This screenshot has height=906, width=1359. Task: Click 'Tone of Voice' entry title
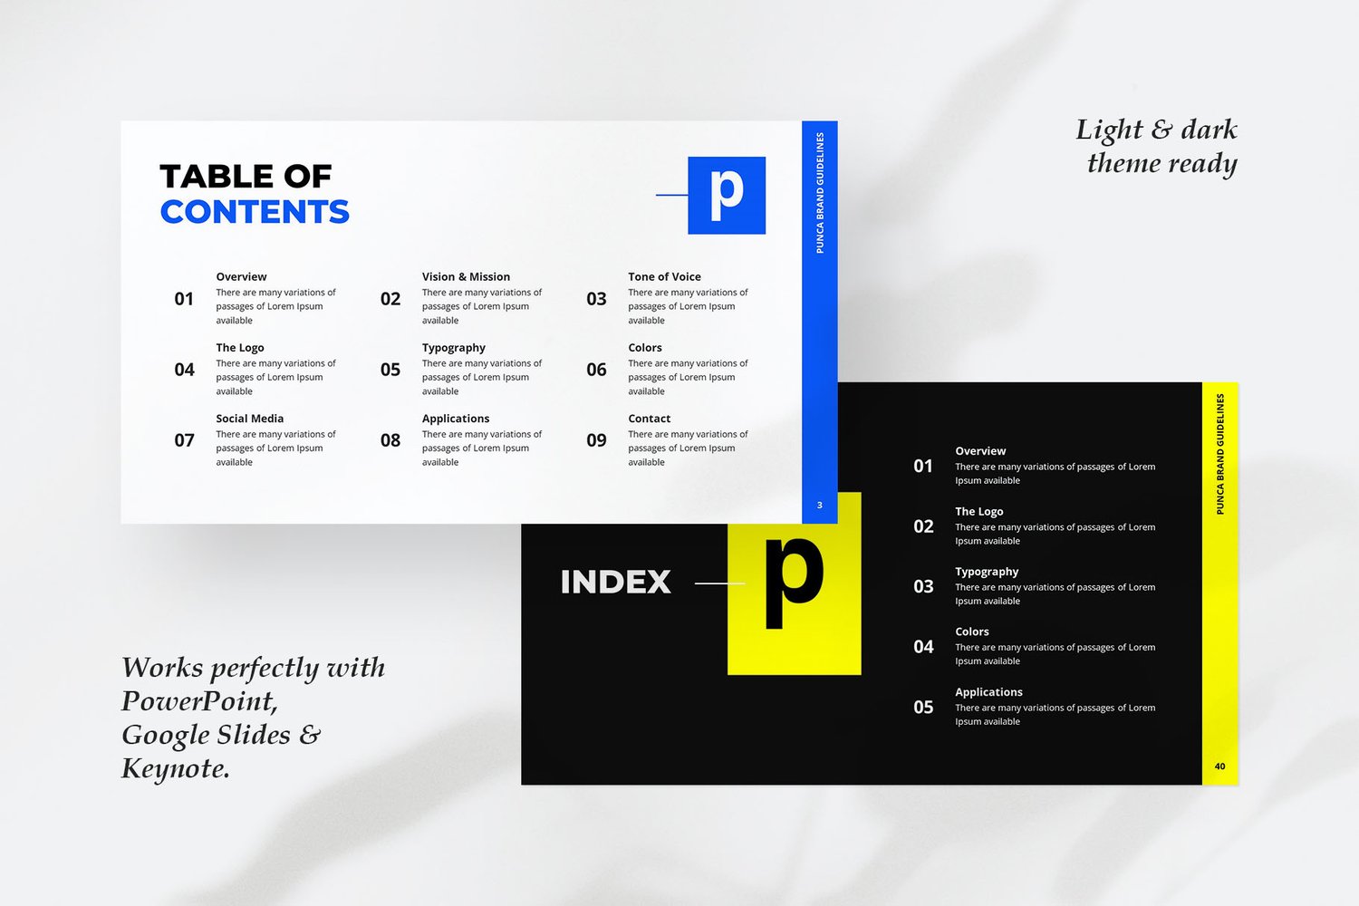[664, 277]
